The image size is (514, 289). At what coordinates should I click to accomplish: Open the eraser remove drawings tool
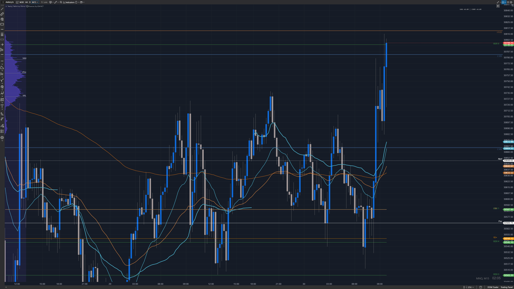2,126
